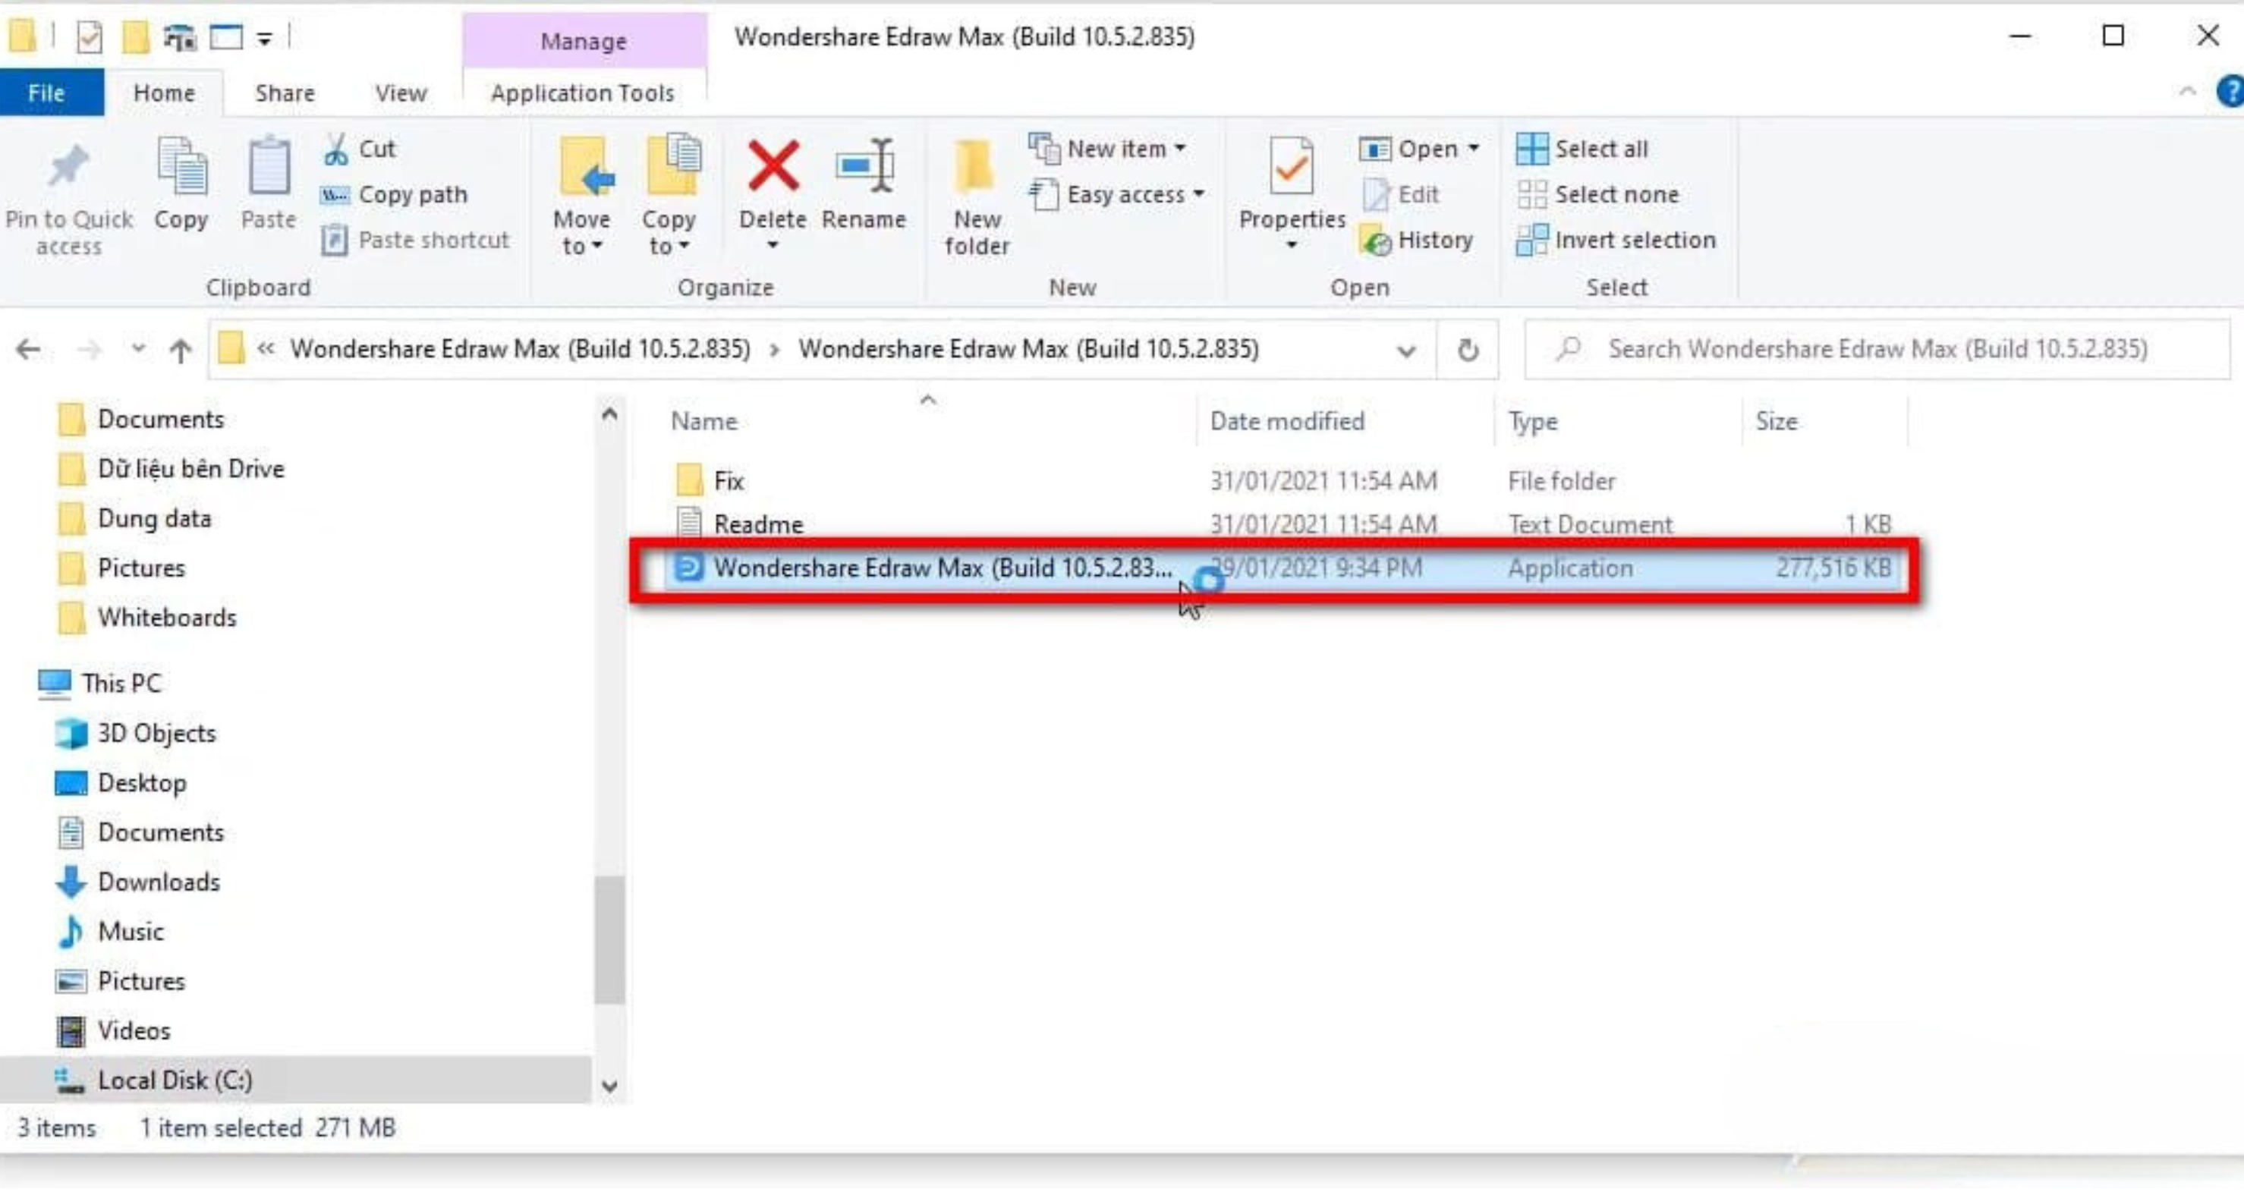Click the Copy icon in Clipboard group
2244x1192 pixels.
point(181,165)
